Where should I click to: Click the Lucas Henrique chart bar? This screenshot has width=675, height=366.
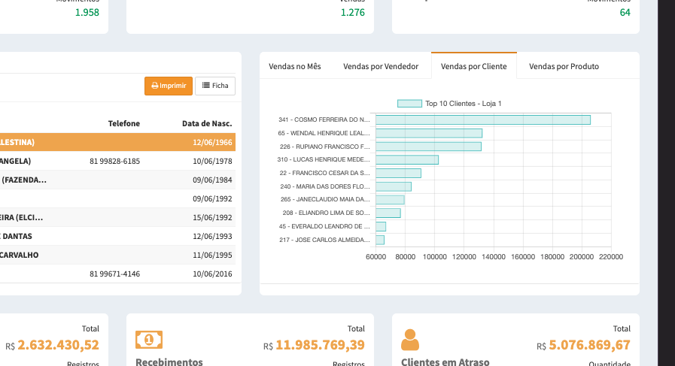(x=406, y=160)
